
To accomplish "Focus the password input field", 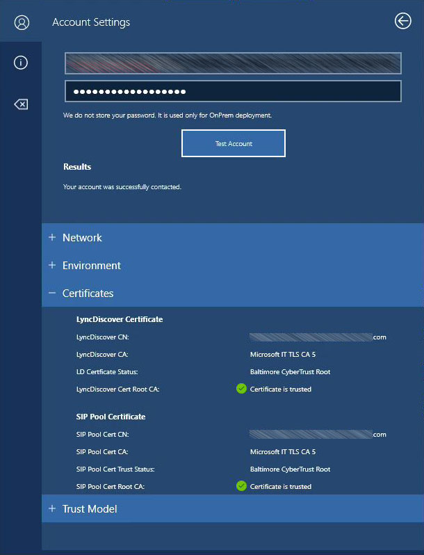I will 233,92.
